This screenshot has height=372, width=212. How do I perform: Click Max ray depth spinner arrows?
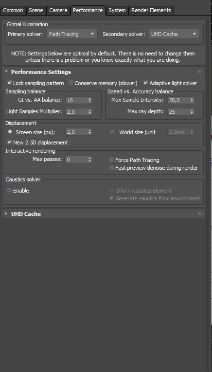tap(192, 112)
